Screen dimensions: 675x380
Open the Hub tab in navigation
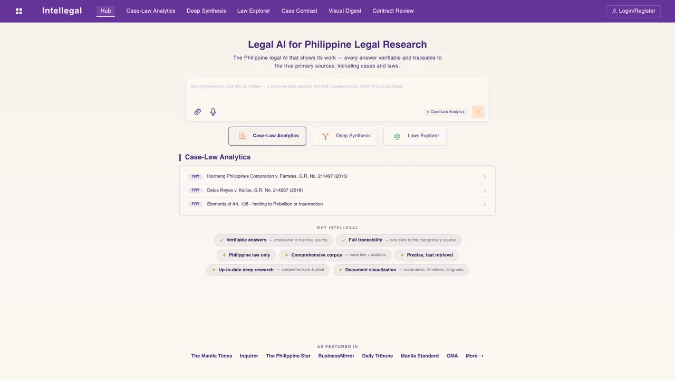(105, 11)
